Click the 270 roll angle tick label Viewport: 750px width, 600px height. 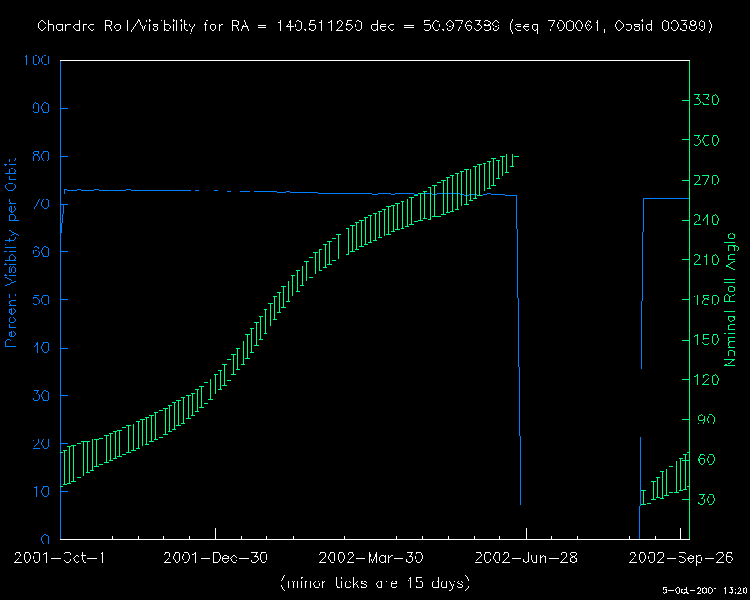pos(708,180)
